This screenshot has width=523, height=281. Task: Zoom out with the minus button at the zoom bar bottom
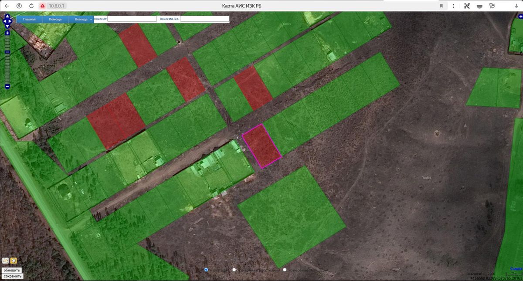tap(7, 87)
